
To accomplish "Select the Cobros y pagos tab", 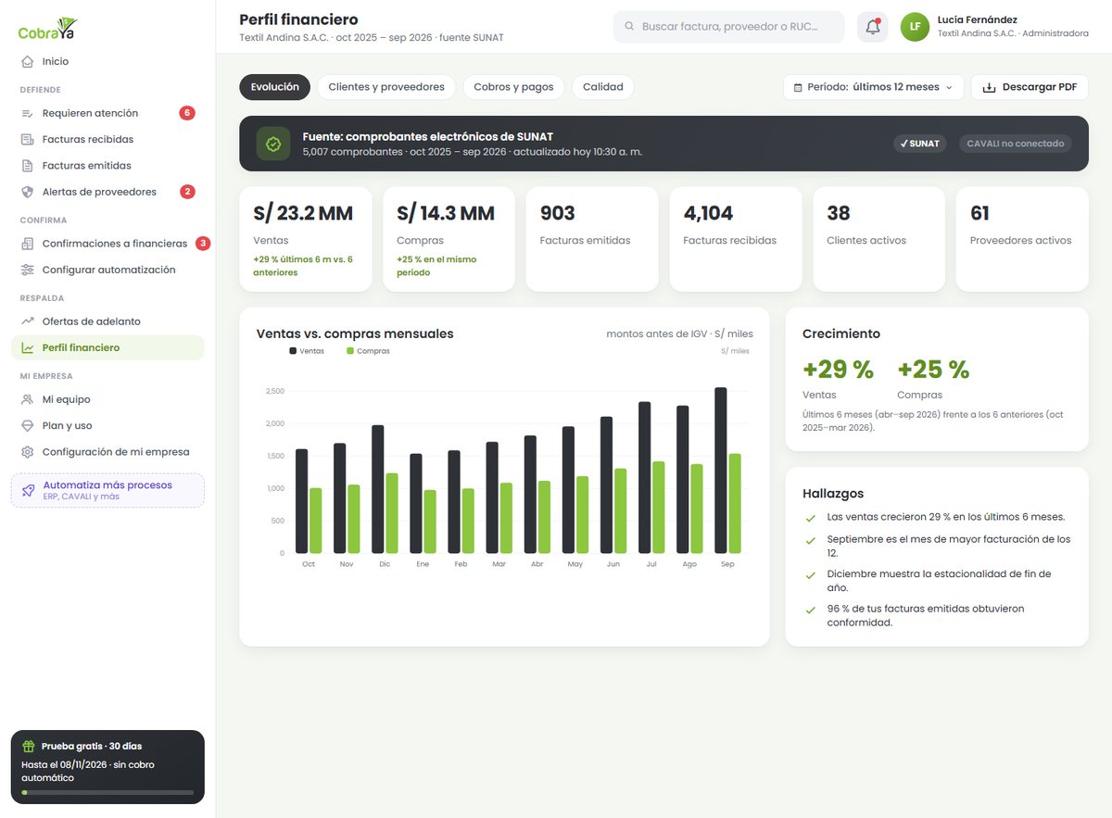I will [513, 87].
